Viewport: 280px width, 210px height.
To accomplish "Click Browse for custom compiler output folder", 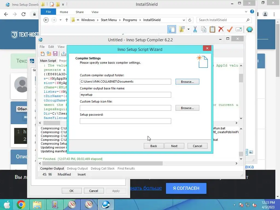I will click(187, 81).
